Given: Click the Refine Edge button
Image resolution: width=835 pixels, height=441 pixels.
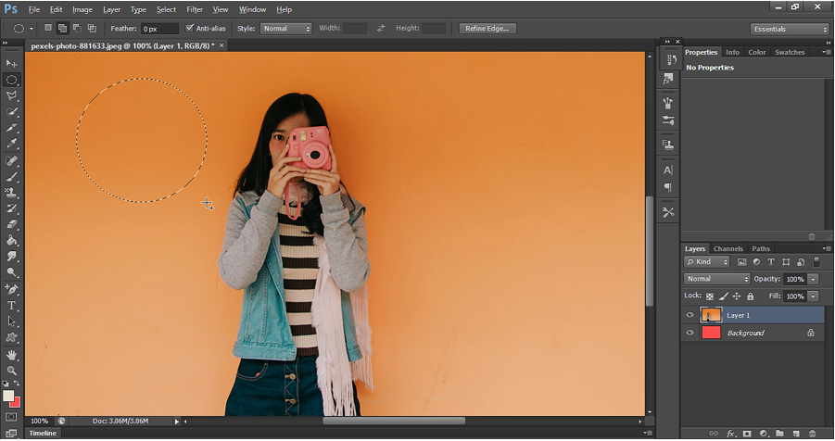Looking at the screenshot, I should pos(487,29).
